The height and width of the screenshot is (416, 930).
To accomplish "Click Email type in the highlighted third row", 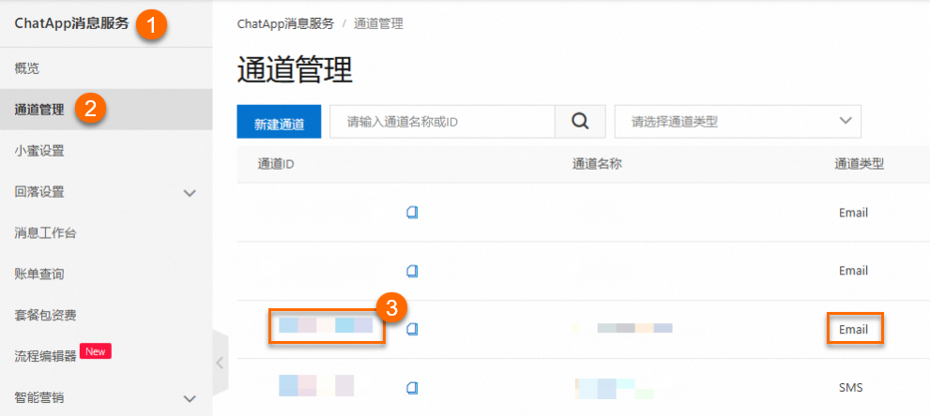I will click(853, 330).
